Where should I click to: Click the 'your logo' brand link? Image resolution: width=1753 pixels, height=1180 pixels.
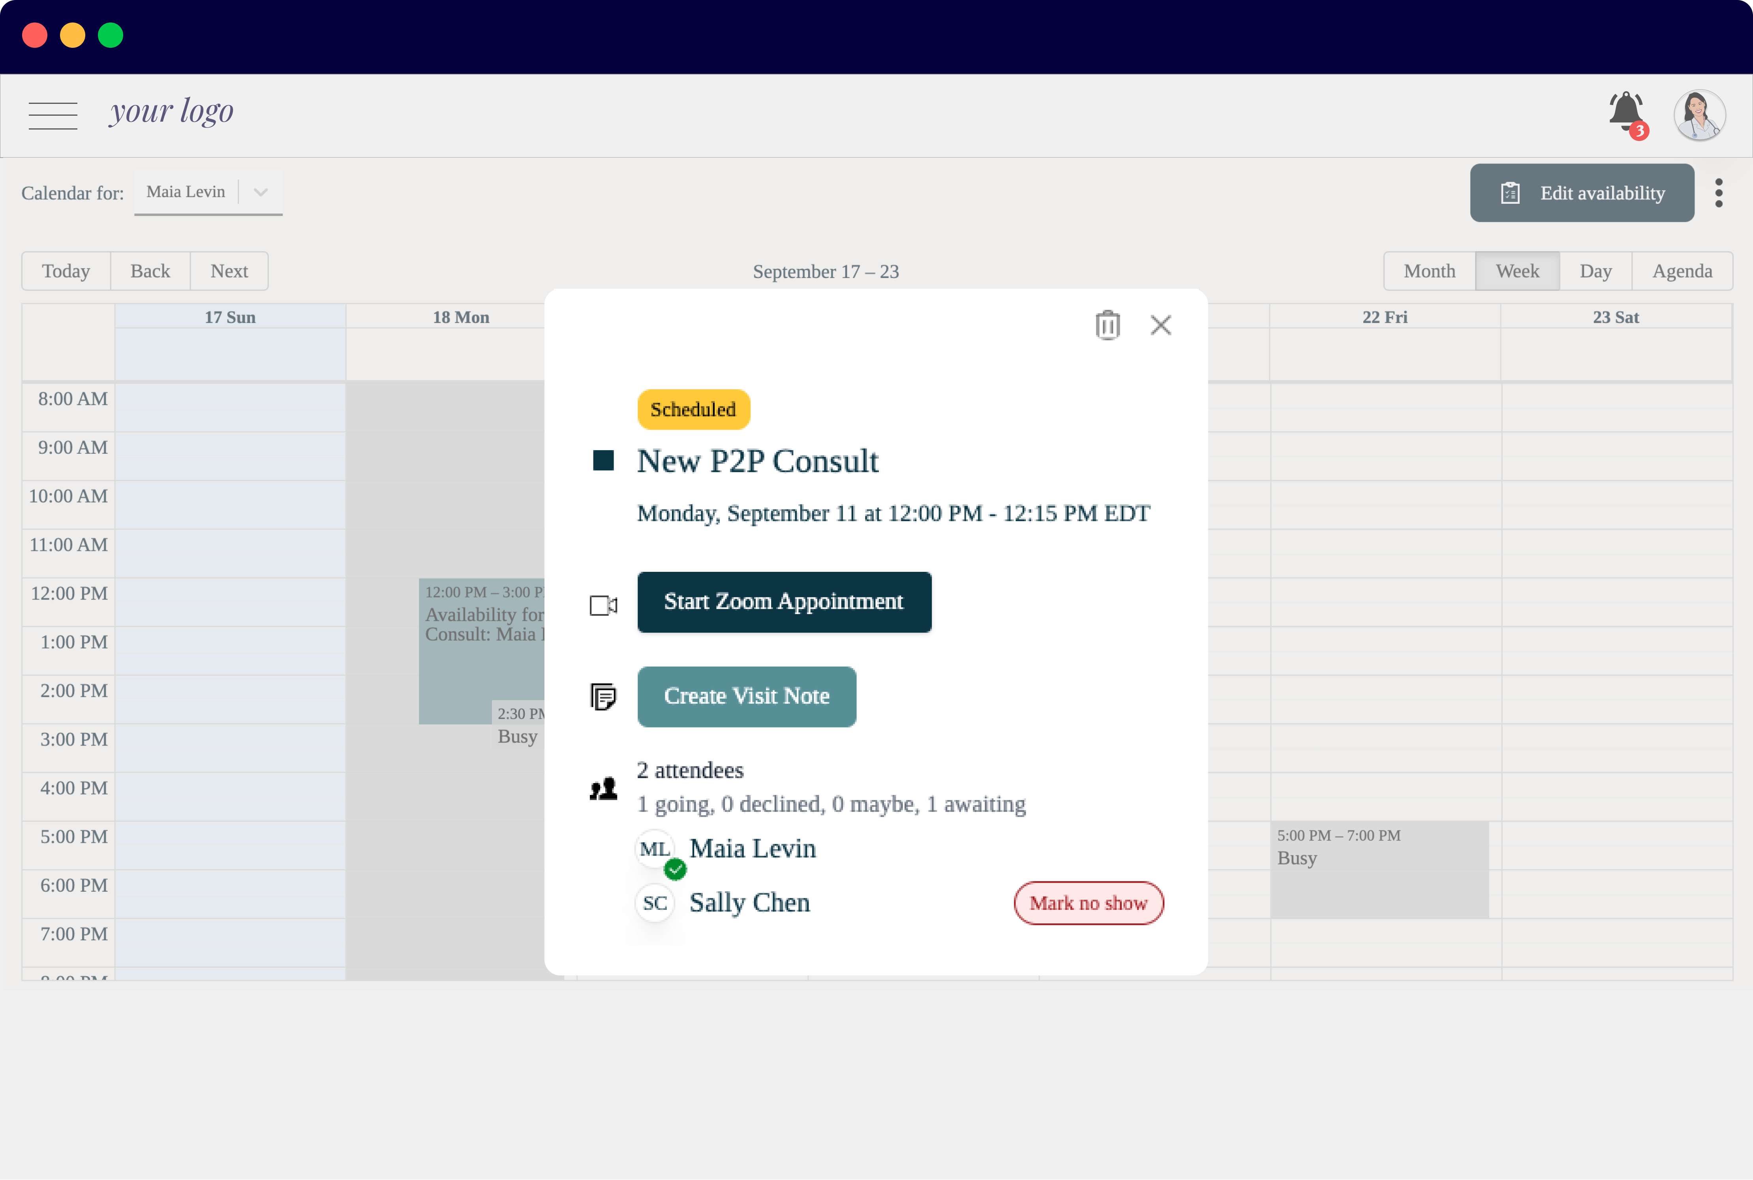pyautogui.click(x=171, y=112)
